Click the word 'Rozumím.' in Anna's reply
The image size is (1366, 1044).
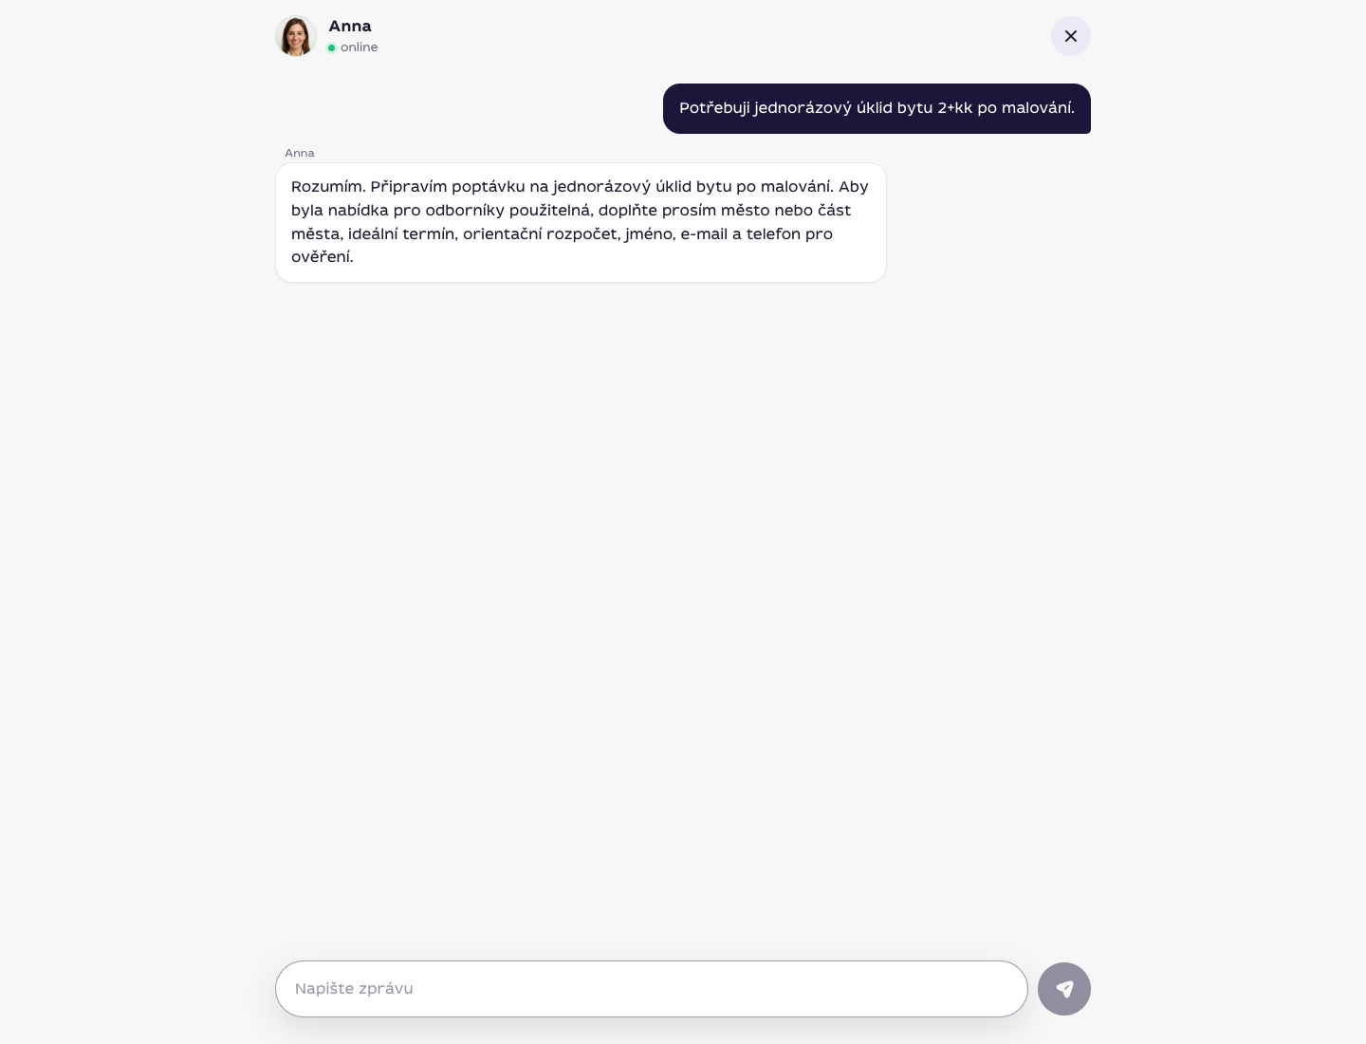coord(328,187)
